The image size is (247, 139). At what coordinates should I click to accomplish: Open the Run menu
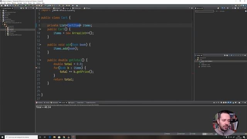pos(34,3)
